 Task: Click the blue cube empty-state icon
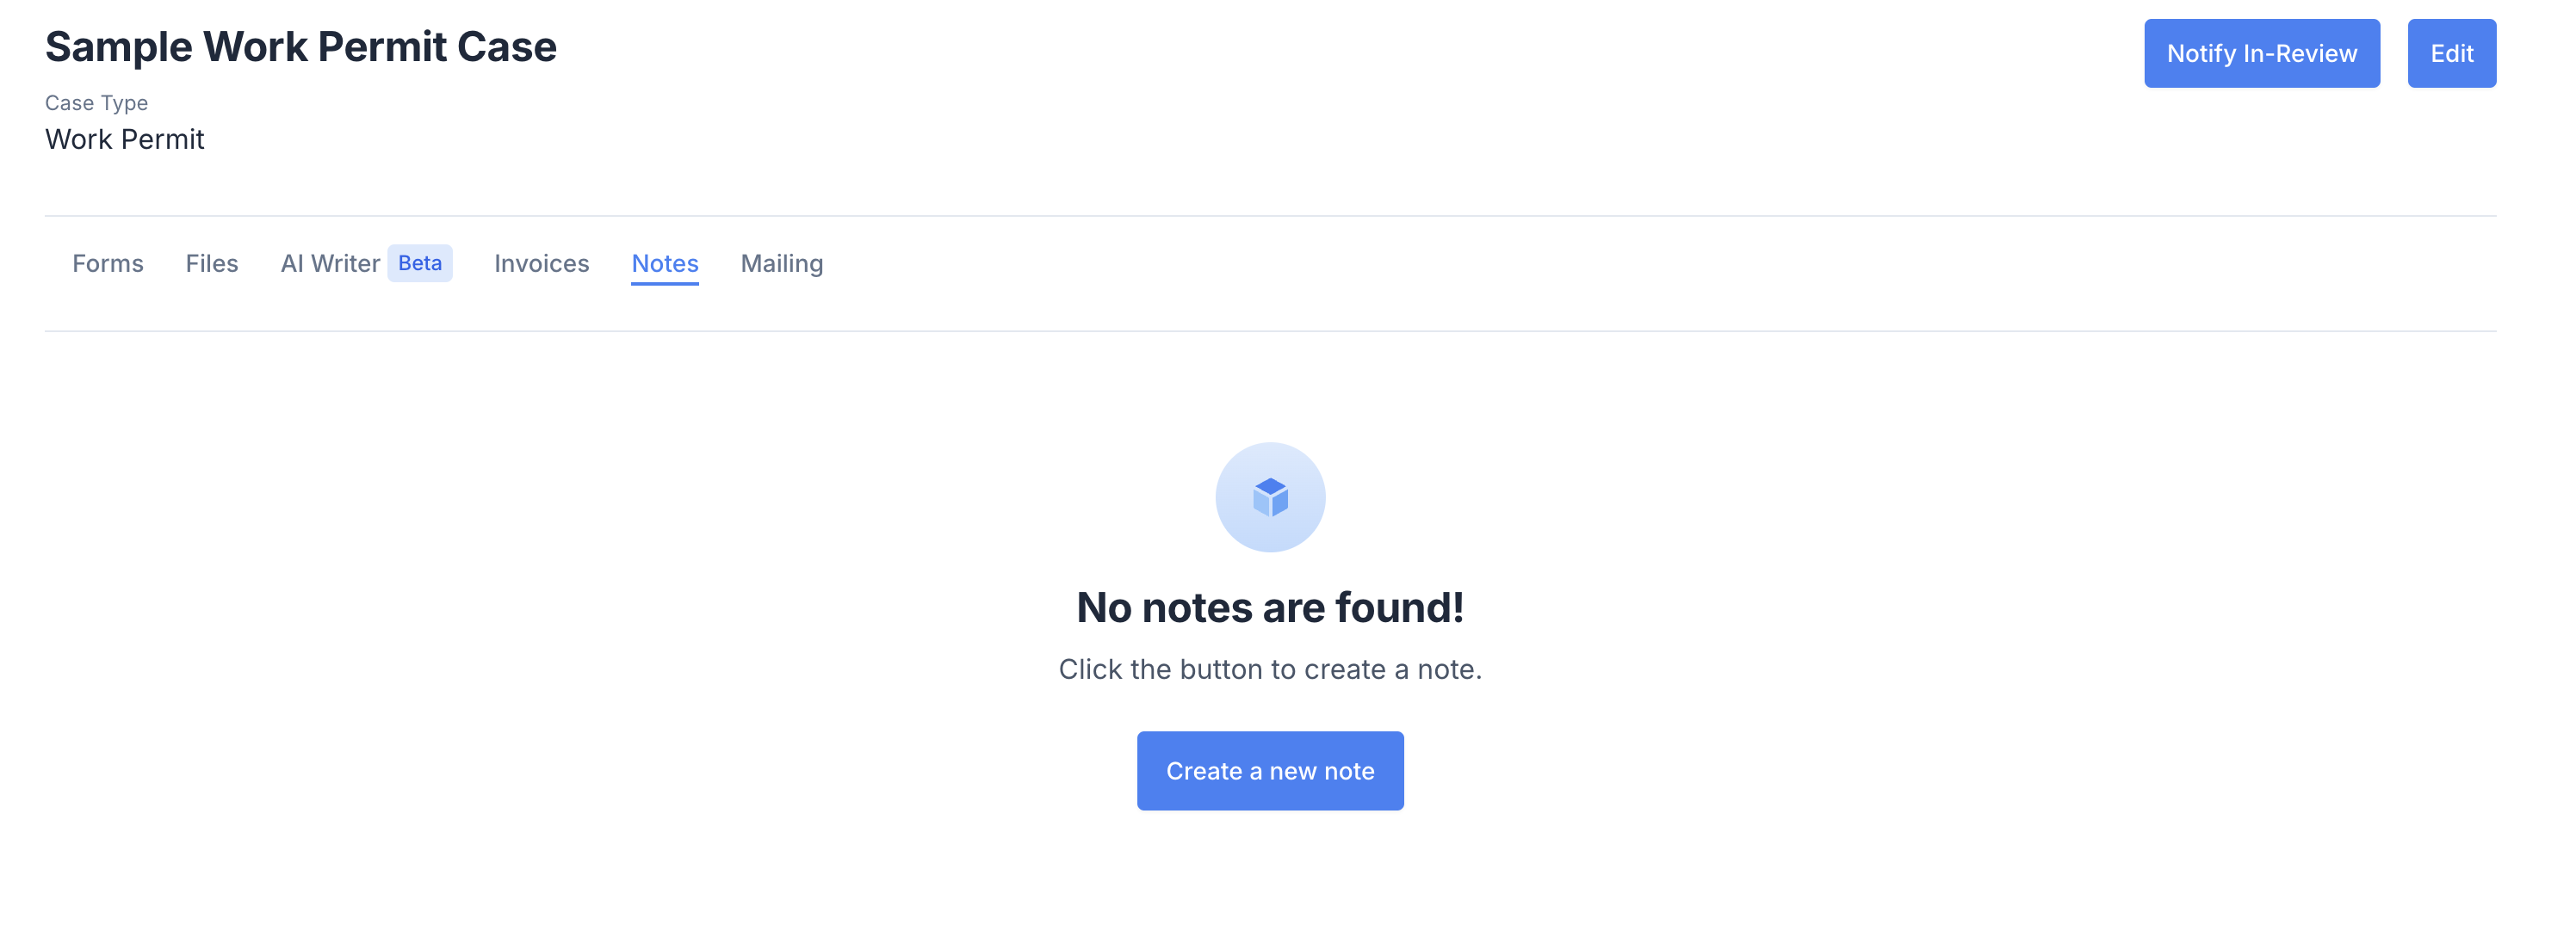click(x=1270, y=496)
